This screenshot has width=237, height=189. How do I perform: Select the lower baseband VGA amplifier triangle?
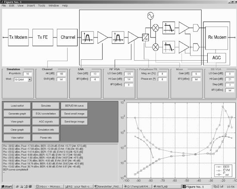tap(184, 47)
